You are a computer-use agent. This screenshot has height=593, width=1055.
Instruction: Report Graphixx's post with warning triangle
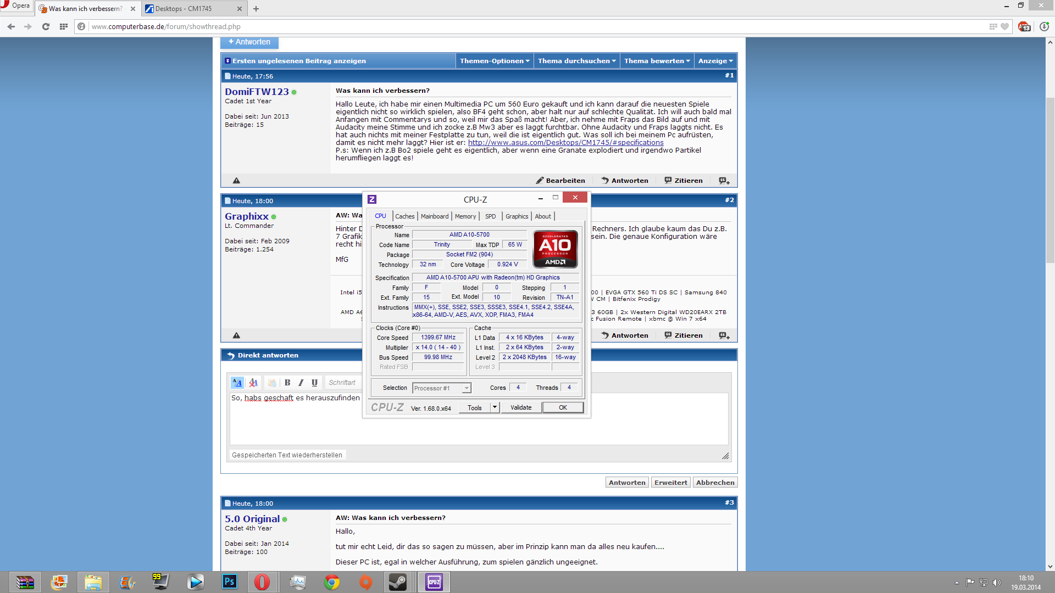pos(236,335)
